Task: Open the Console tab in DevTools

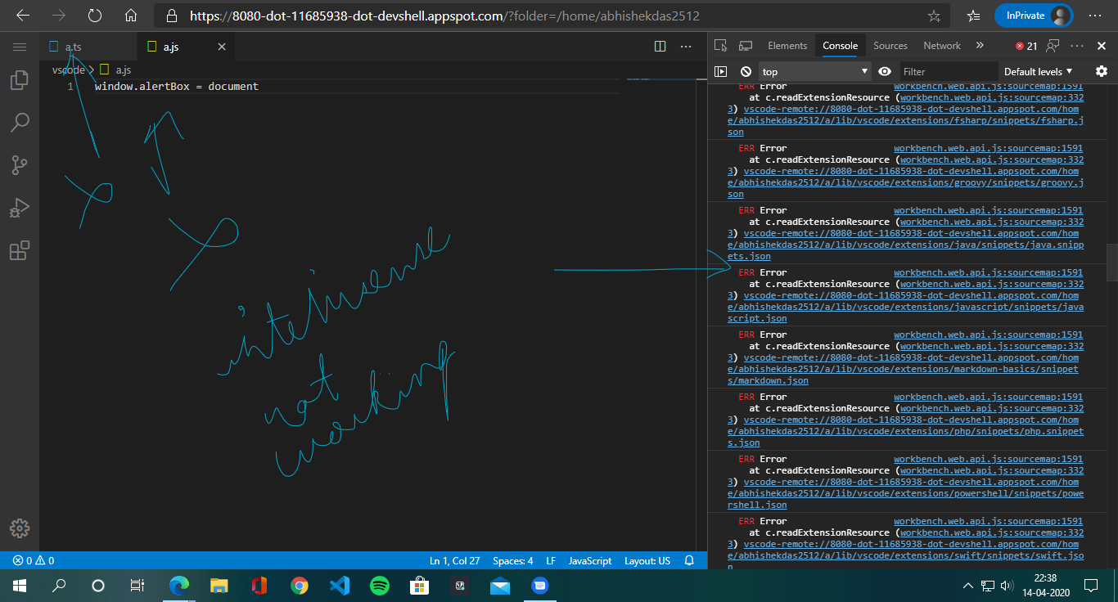Action: [840, 46]
